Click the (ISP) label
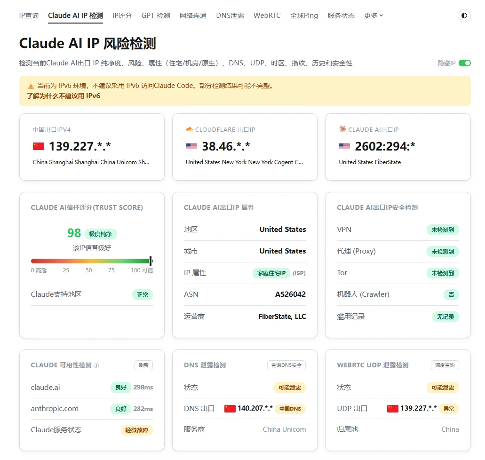The image size is (485, 460). click(299, 273)
